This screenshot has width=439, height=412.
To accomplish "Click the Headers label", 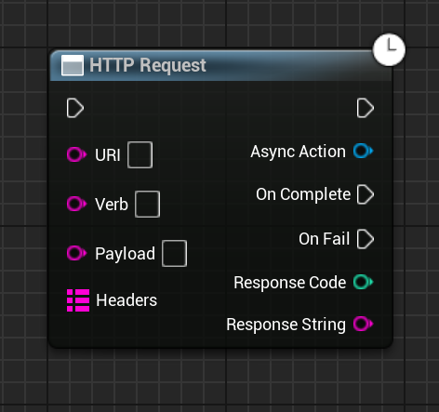I will (x=126, y=300).
